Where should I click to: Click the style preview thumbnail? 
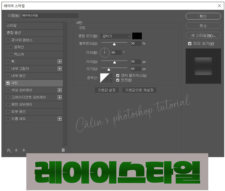(203, 66)
